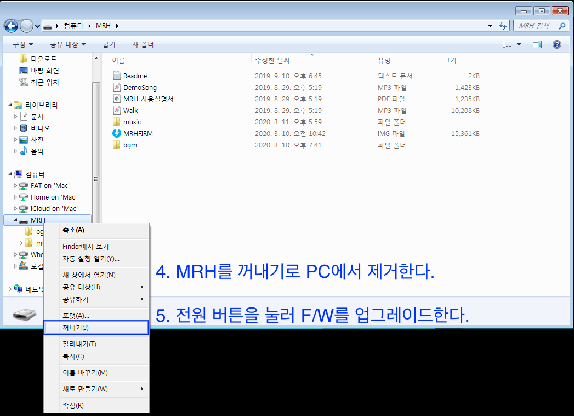The image size is (574, 416).
Task: Click the Readme text document icon
Action: (x=116, y=76)
